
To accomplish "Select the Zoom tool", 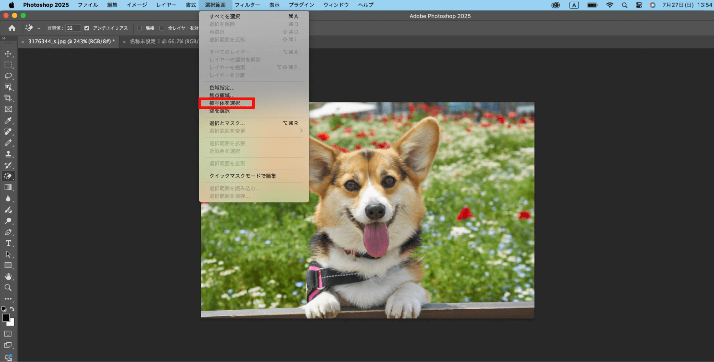I will coord(8,287).
